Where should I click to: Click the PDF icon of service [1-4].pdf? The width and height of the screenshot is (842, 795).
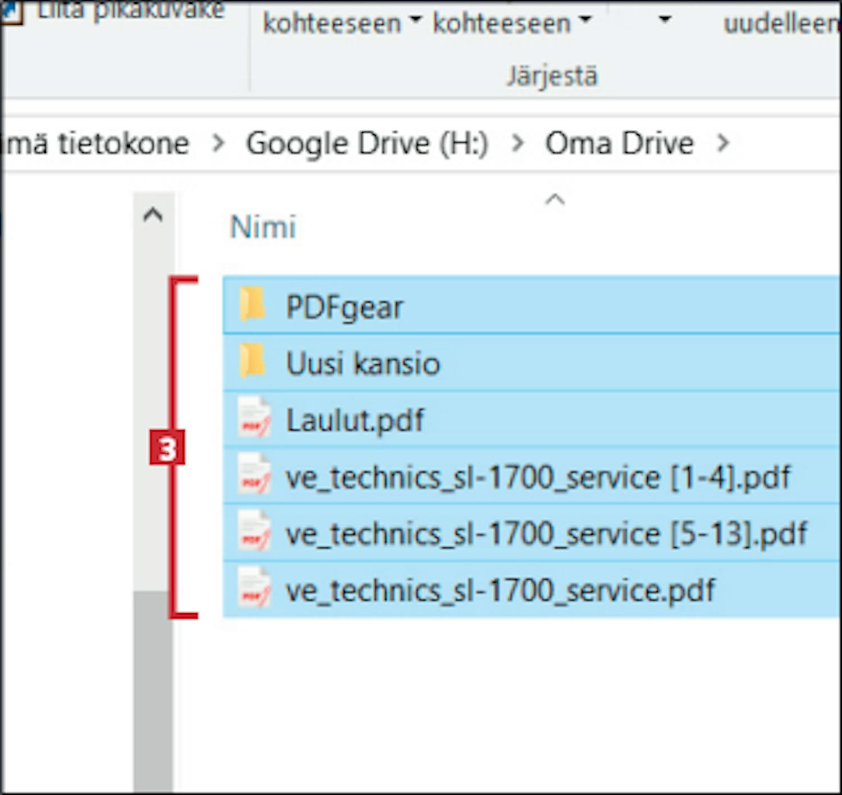(255, 476)
